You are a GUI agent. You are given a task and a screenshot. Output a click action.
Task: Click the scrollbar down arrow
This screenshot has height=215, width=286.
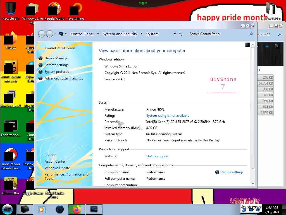pos(252,184)
